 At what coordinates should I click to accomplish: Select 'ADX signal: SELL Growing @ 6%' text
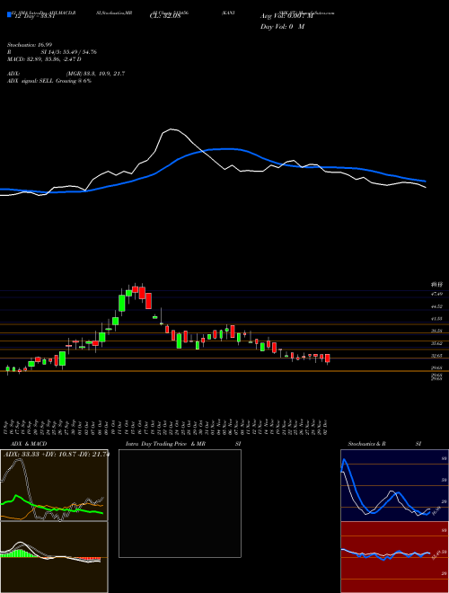tap(49, 81)
